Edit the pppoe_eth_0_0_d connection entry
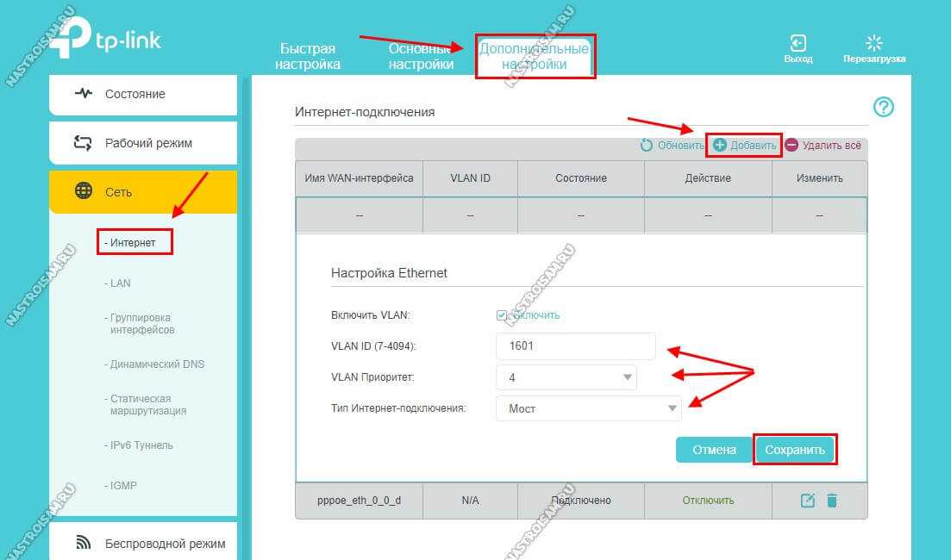Viewport: 951px width, 560px height. tap(808, 501)
